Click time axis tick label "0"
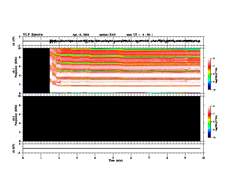The width and height of the screenshot is (229, 177). pos(23,158)
